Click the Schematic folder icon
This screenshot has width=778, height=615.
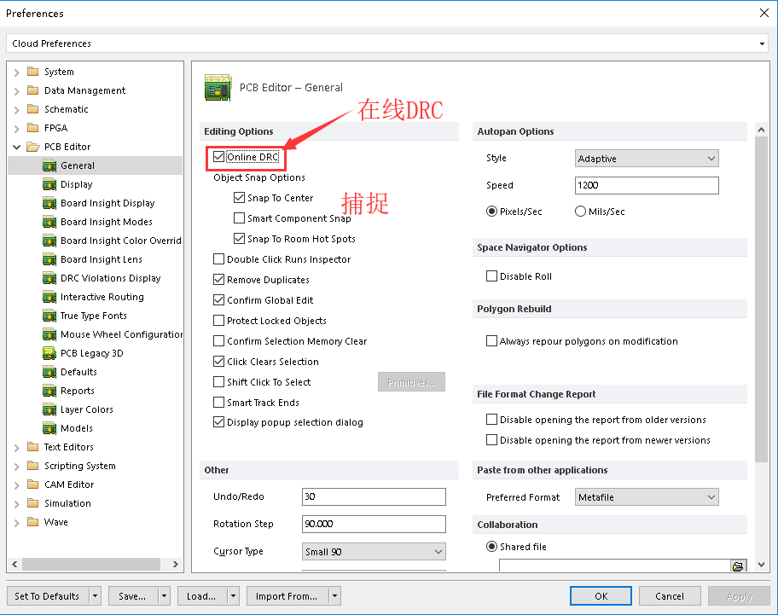tap(32, 109)
